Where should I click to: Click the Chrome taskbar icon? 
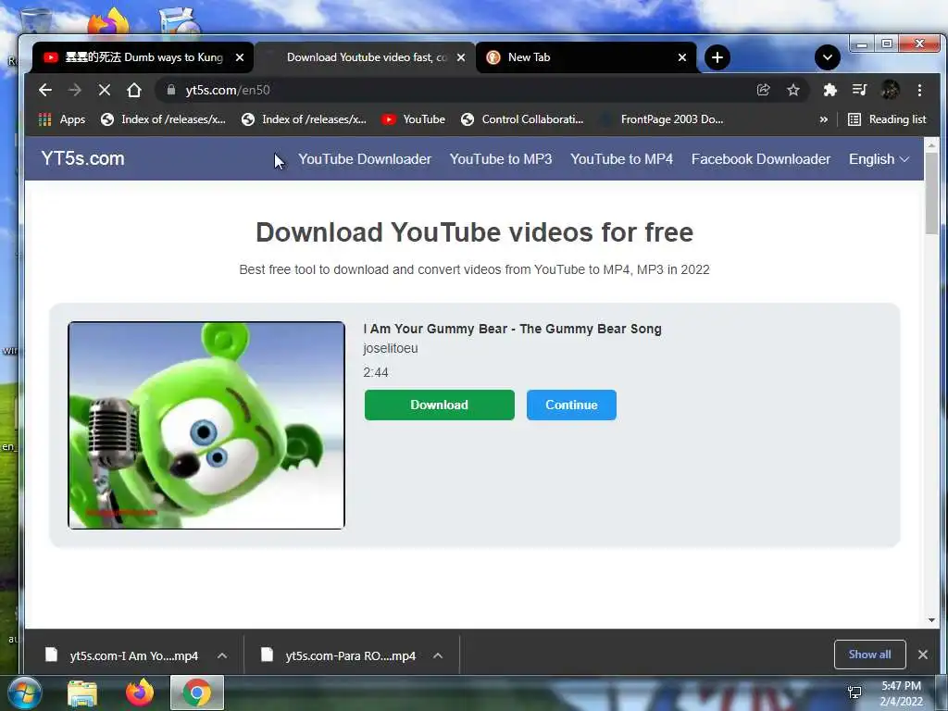tap(197, 693)
